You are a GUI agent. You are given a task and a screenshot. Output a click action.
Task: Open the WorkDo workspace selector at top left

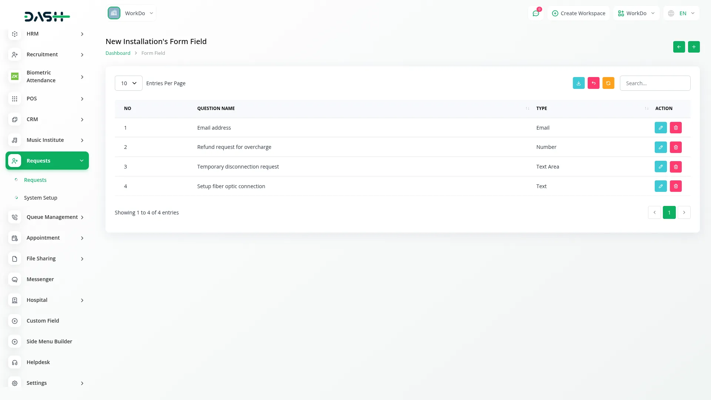(x=131, y=13)
